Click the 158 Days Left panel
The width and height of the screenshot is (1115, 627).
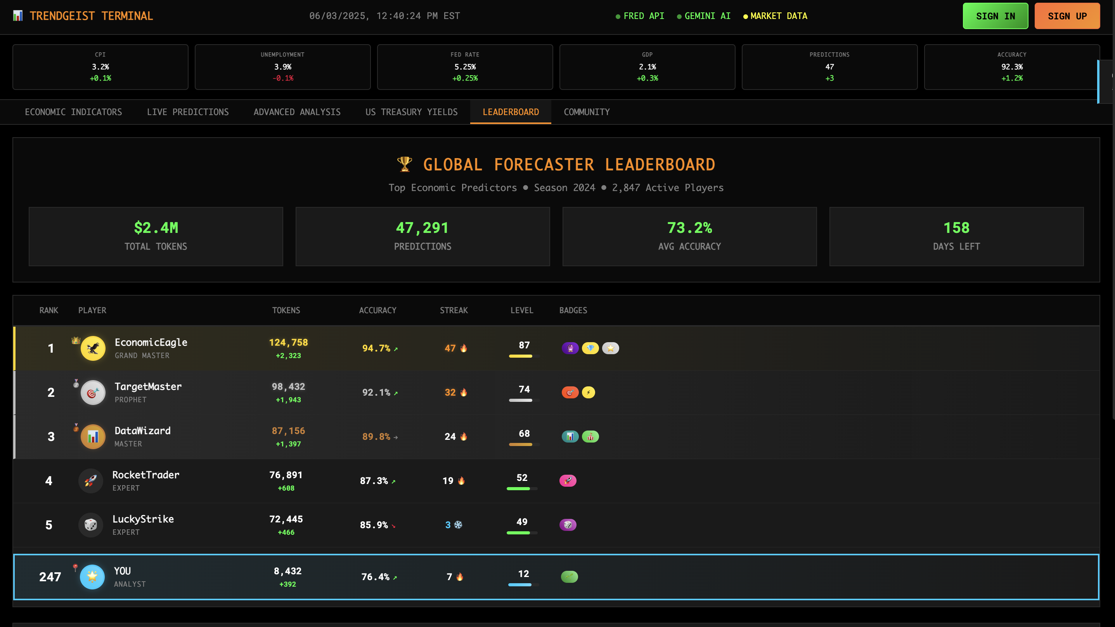tap(956, 236)
